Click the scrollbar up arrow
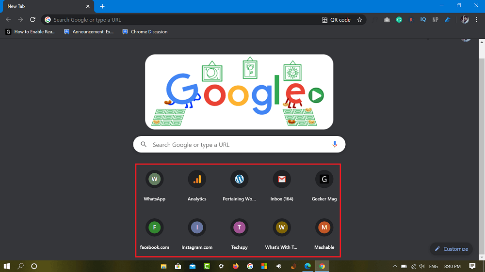The width and height of the screenshot is (485, 272). (x=482, y=42)
